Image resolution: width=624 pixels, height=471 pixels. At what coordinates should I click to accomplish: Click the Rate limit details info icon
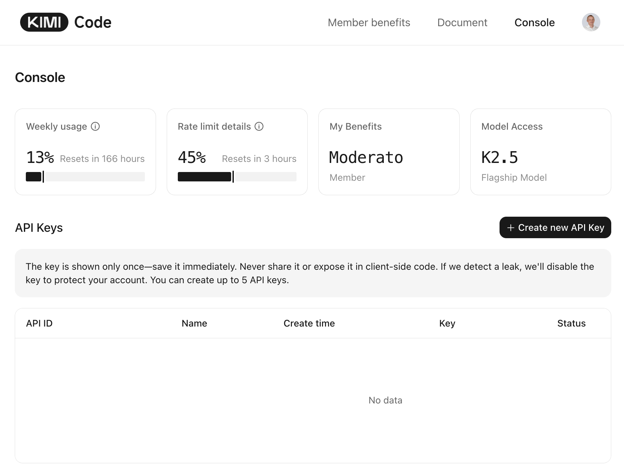coord(259,127)
